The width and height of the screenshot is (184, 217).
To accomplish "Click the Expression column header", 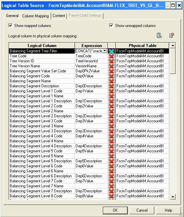I will click(x=91, y=46).
